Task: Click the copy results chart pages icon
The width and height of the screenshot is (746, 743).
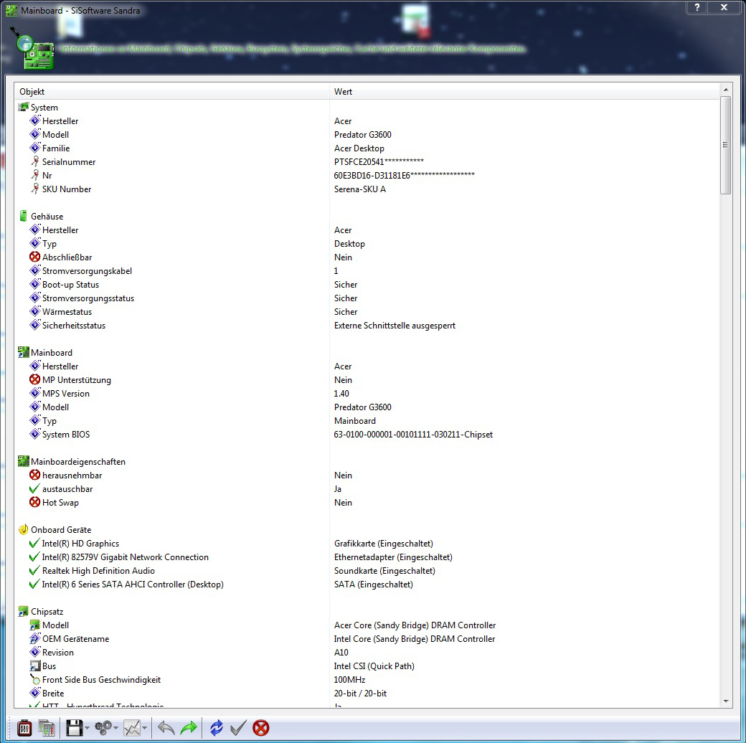Action: pos(47,728)
